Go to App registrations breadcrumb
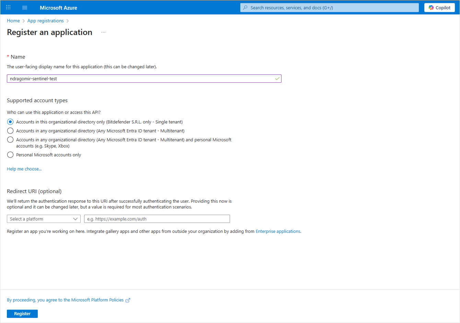Viewport: 460px width, 323px height. click(46, 21)
